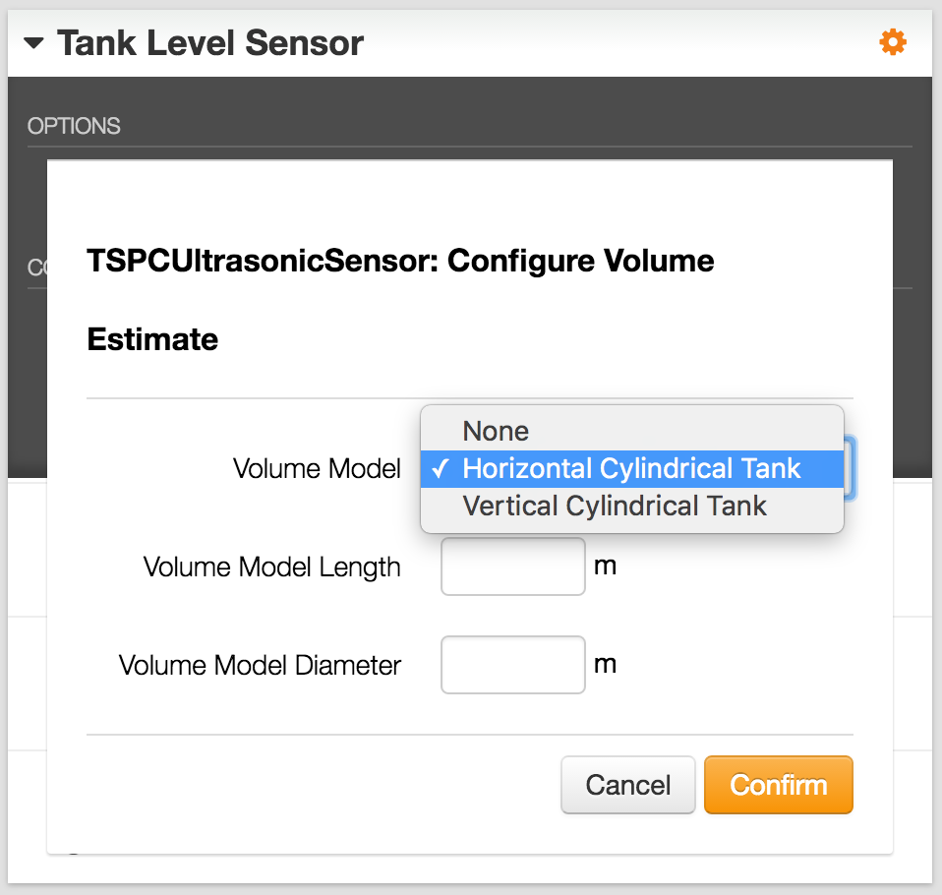Click the Estimate heading in the dialog

[152, 339]
